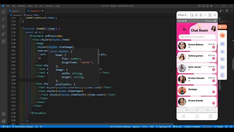Tap unread badge on Selena gomez row
This screenshot has width=234, height=132.
pyautogui.click(x=214, y=58)
